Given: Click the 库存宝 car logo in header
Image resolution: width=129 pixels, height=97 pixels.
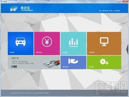Looking at the screenshot, I should pyautogui.click(x=14, y=9).
